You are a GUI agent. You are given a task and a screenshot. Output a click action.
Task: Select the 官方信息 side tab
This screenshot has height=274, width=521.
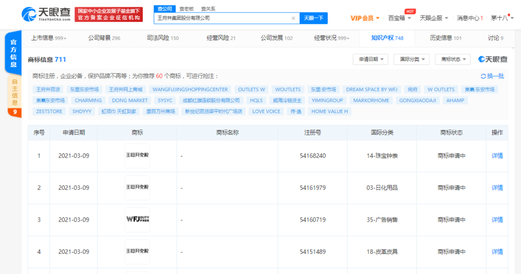pos(14,54)
